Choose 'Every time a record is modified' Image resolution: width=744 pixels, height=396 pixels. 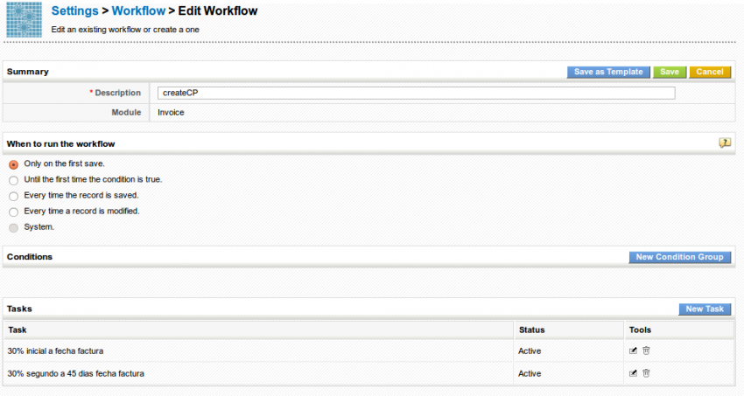[13, 212]
